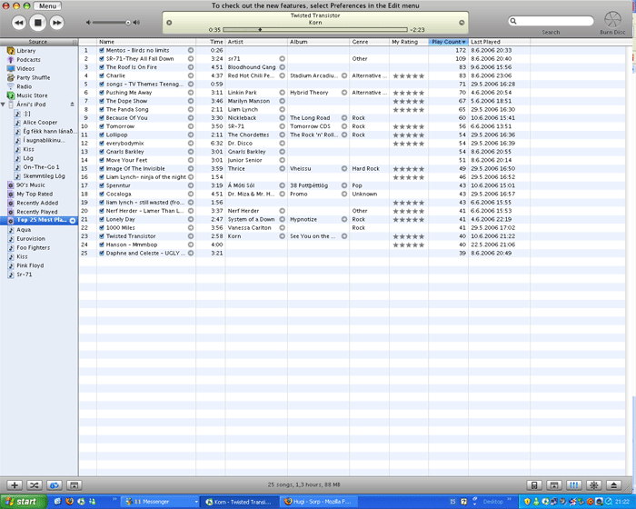This screenshot has height=509, width=636.
Task: Toggle shuffle mode
Action: coord(35,485)
